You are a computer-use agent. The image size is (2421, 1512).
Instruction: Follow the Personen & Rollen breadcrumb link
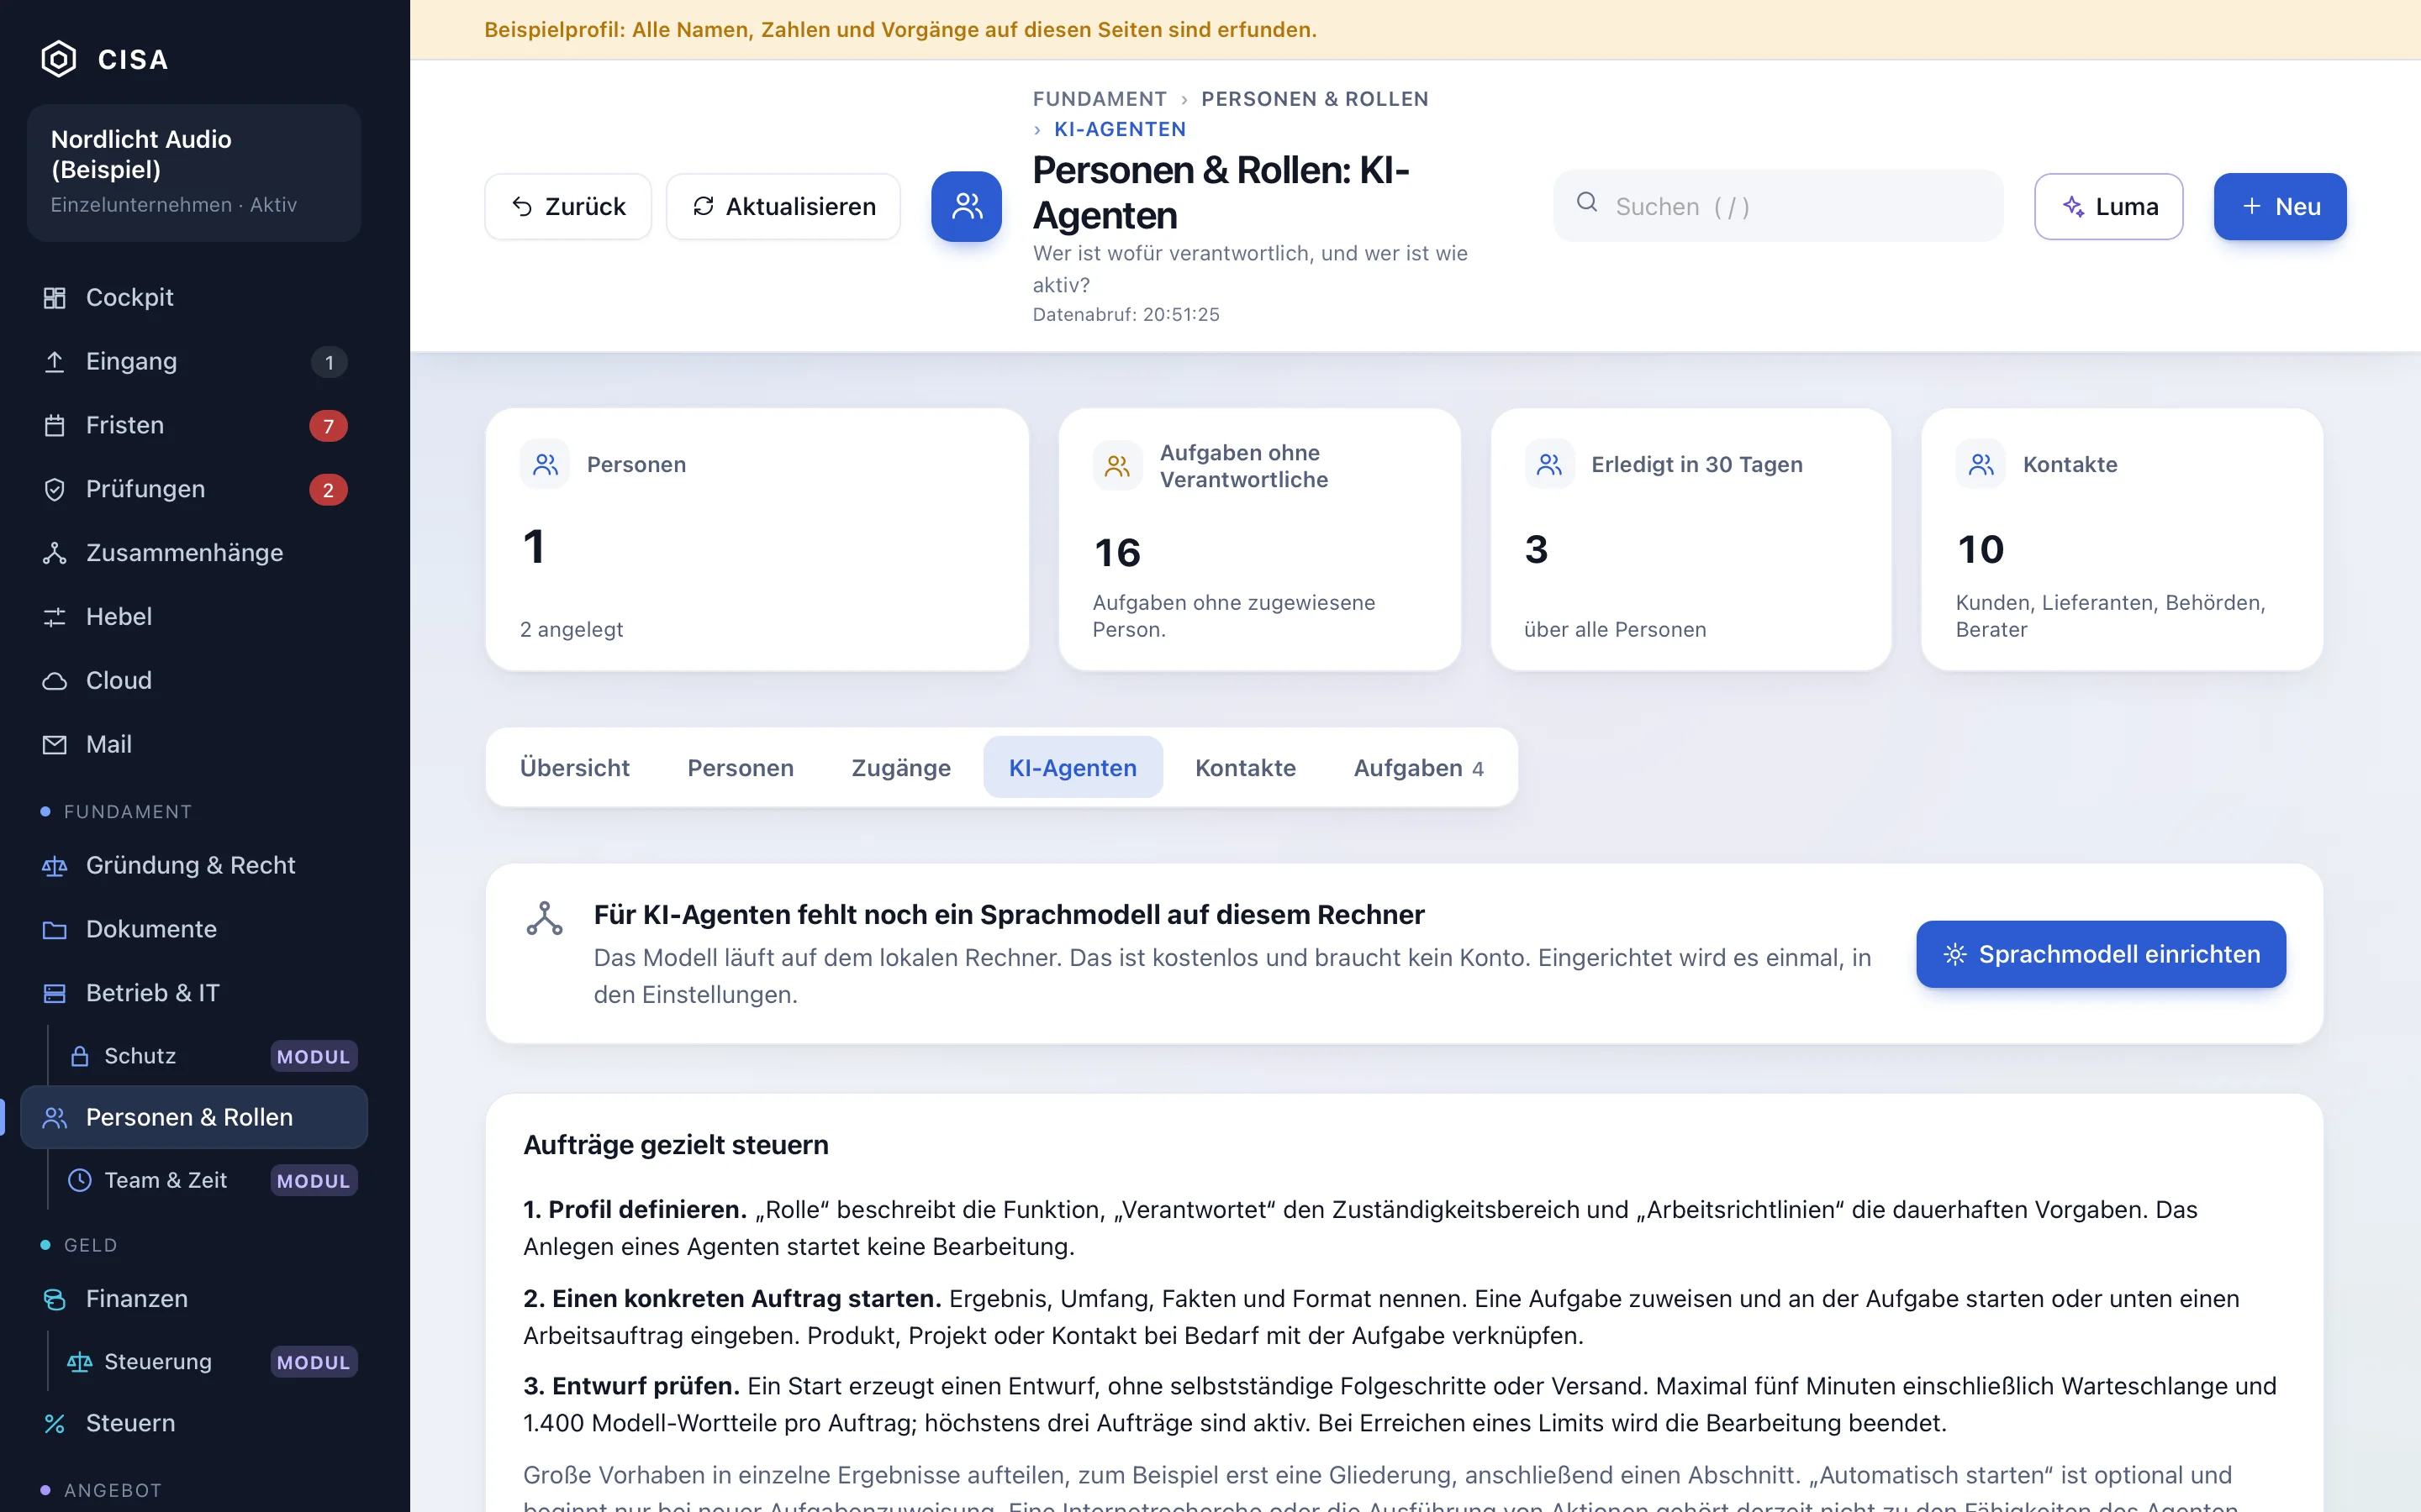(1315, 99)
